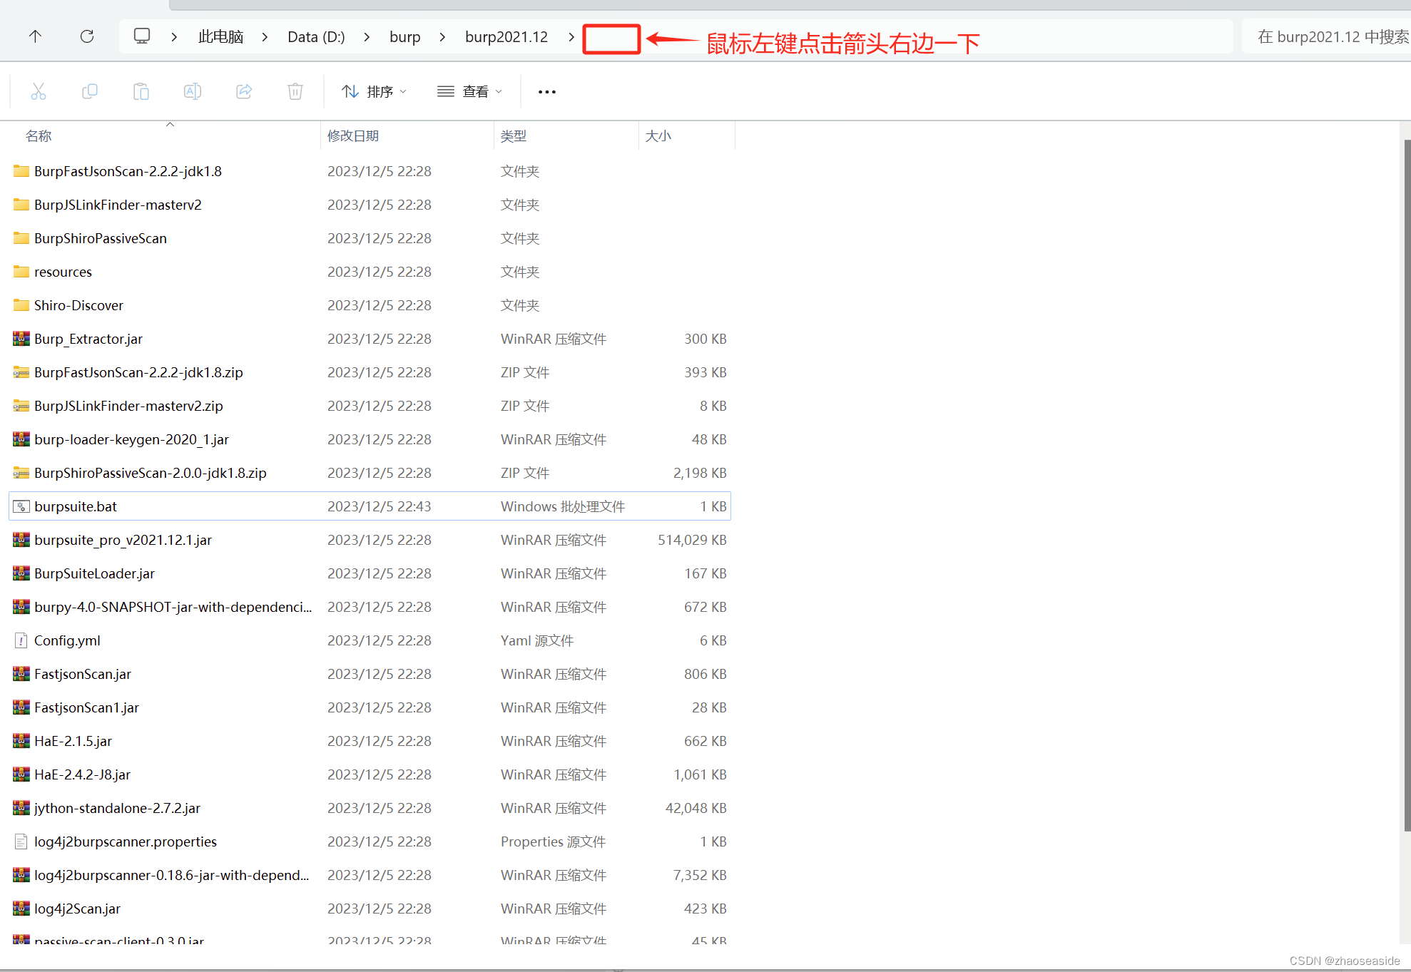Select Shiro-Discover folder icon

click(21, 305)
